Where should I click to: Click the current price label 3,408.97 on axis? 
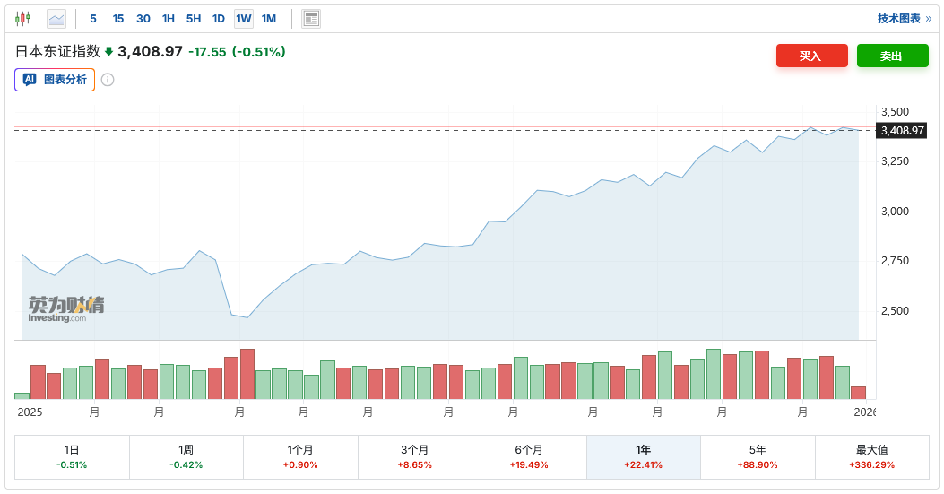pos(902,131)
